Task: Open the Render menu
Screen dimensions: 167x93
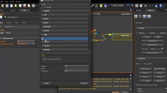Action: (x=18, y=2)
